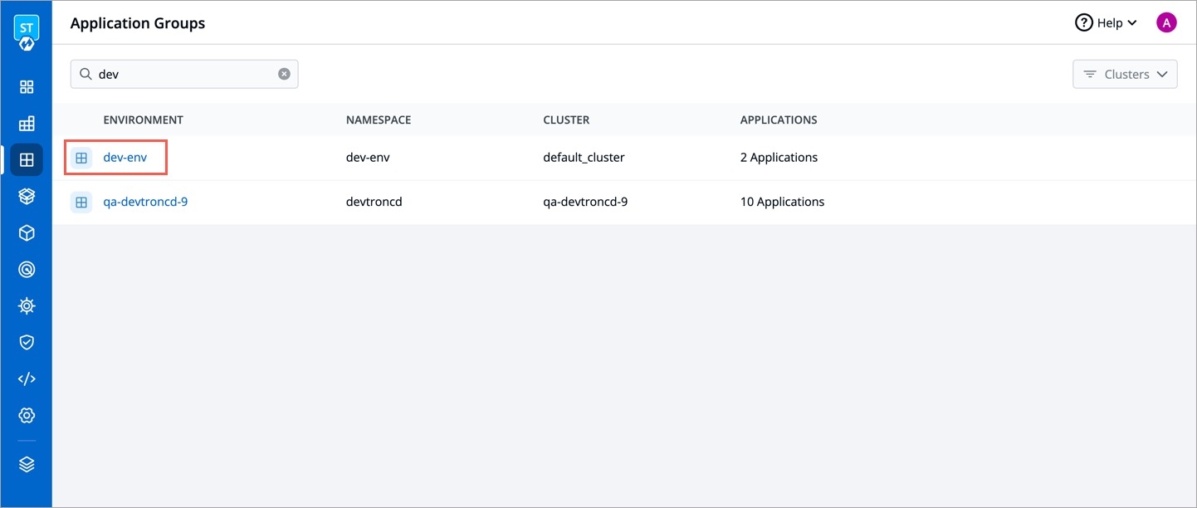Open the qa-devtroncd-9 environment link

(x=145, y=202)
